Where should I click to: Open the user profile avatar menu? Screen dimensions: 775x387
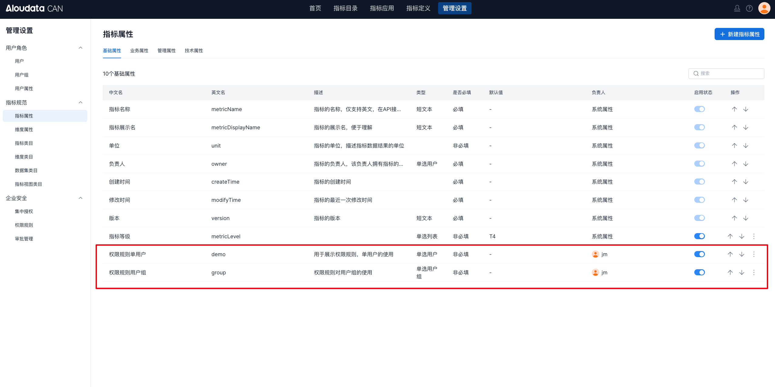point(764,8)
